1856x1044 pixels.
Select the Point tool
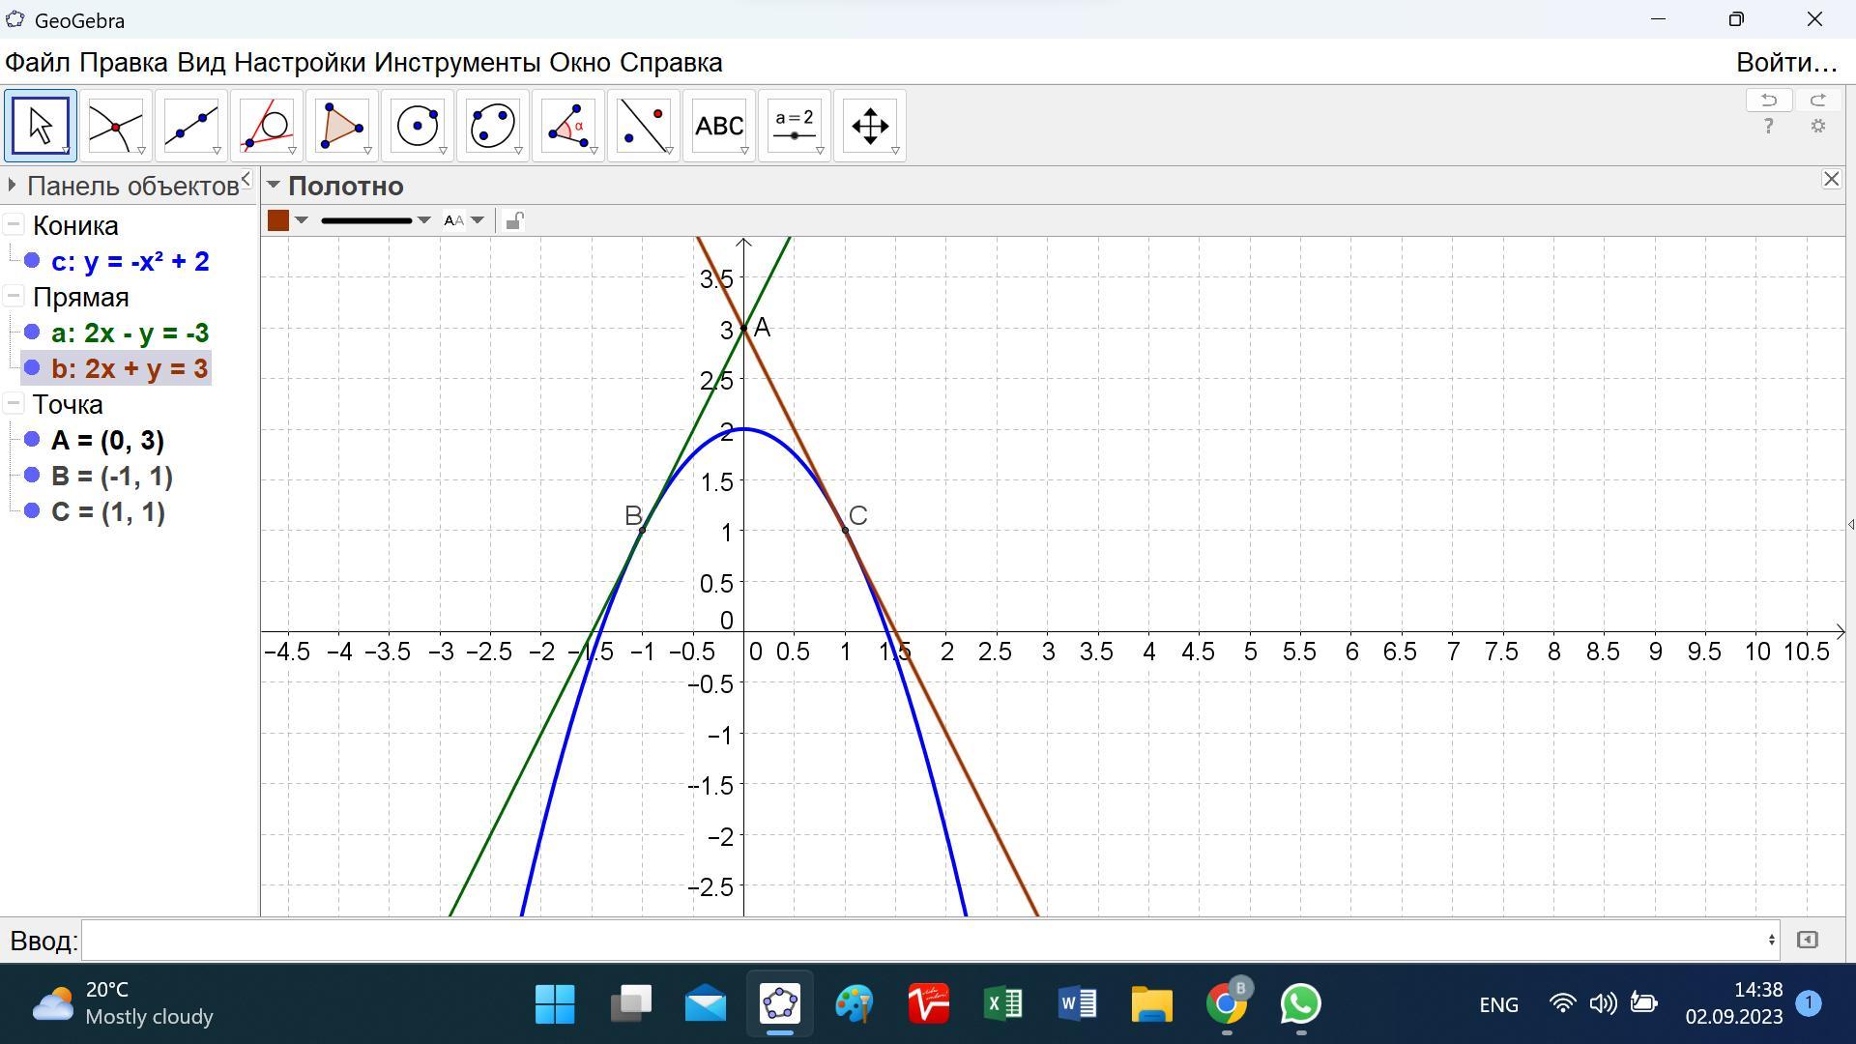click(x=115, y=126)
